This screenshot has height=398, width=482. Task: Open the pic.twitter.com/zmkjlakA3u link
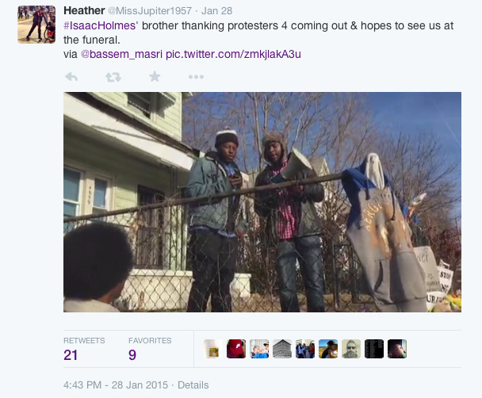point(233,54)
